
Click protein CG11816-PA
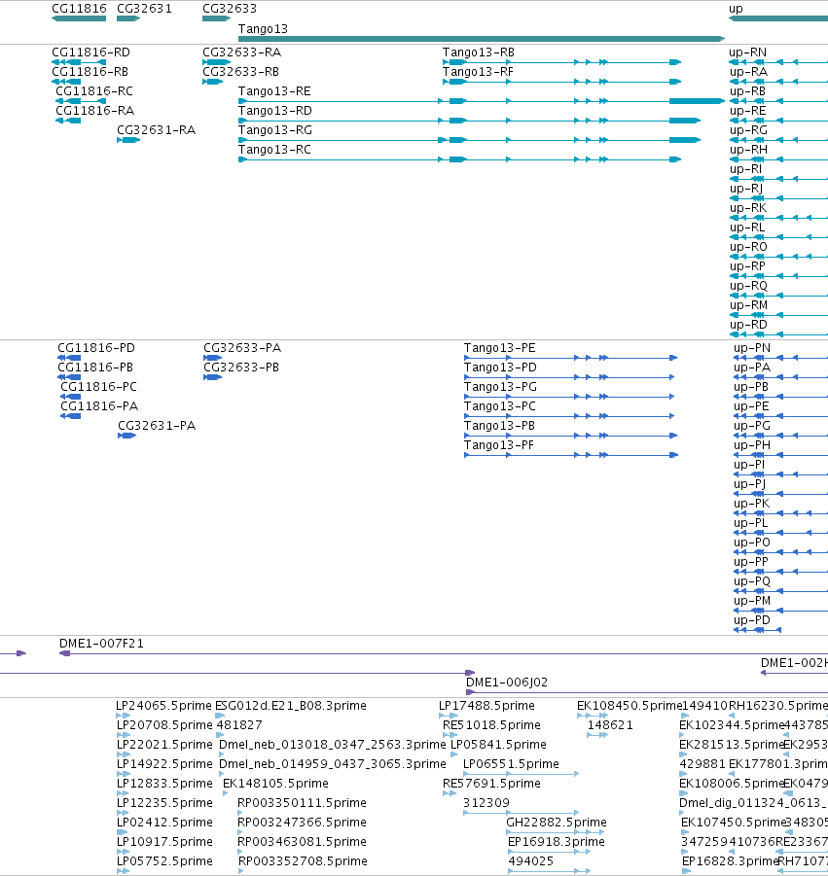(x=99, y=406)
